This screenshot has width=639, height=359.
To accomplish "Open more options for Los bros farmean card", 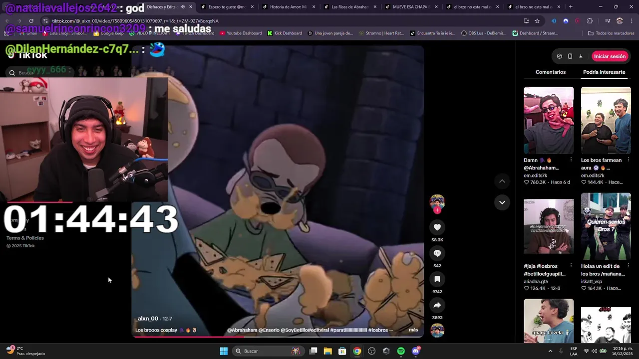I will [628, 160].
